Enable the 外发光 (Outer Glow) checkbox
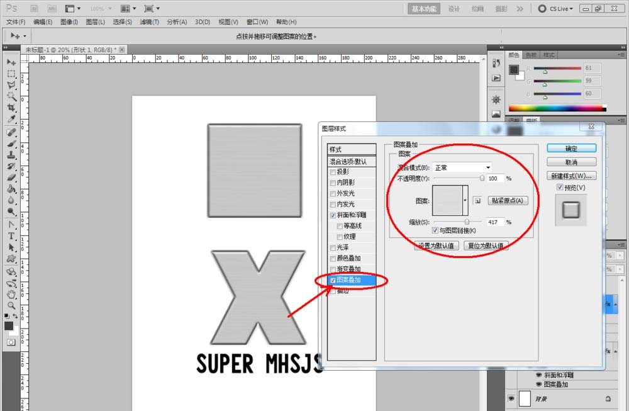The height and width of the screenshot is (411, 629). click(x=333, y=194)
